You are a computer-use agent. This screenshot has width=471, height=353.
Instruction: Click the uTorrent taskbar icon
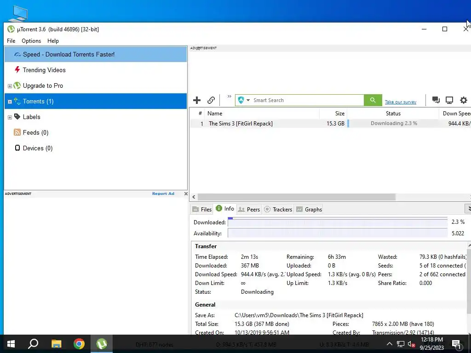102,344
